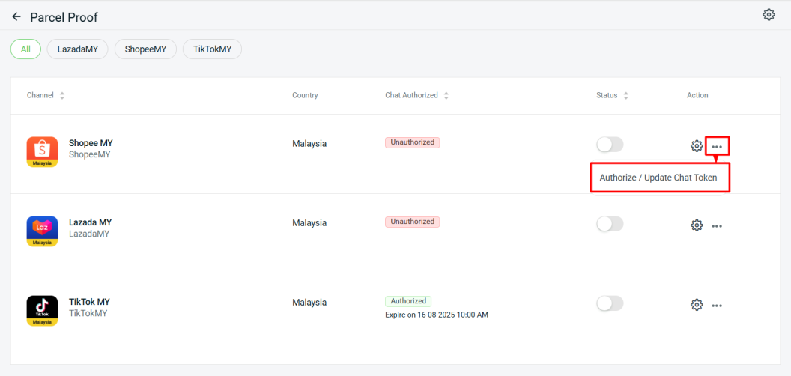Switch to the LazadaMY filter tab
The height and width of the screenshot is (376, 791).
coord(78,49)
